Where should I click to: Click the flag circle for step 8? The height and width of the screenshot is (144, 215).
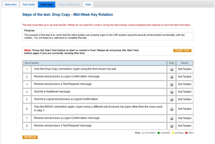pyautogui.click(x=171, y=126)
